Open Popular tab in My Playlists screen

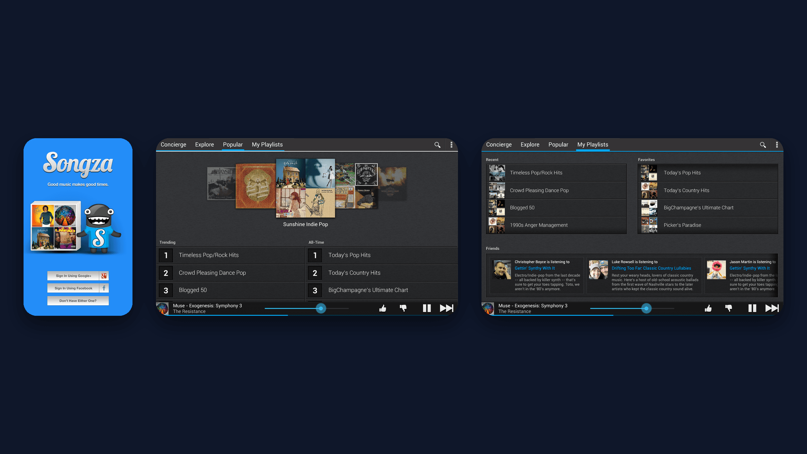(x=558, y=145)
